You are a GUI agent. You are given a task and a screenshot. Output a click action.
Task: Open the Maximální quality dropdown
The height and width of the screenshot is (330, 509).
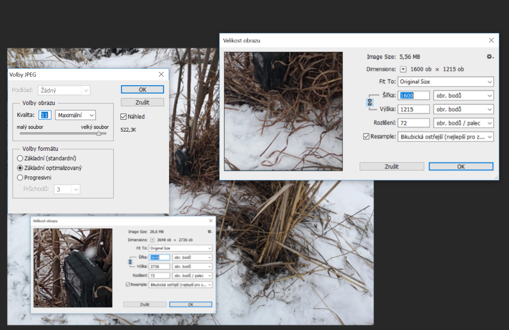point(75,115)
